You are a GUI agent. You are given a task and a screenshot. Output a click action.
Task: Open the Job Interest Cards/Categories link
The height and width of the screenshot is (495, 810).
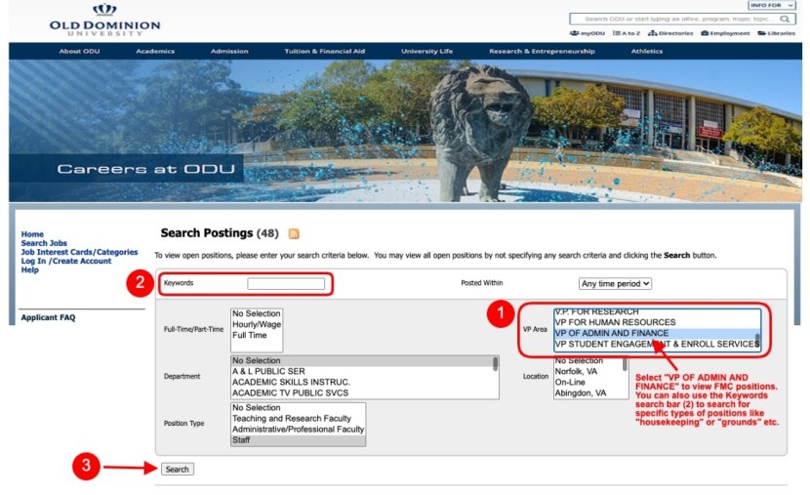pyautogui.click(x=79, y=252)
